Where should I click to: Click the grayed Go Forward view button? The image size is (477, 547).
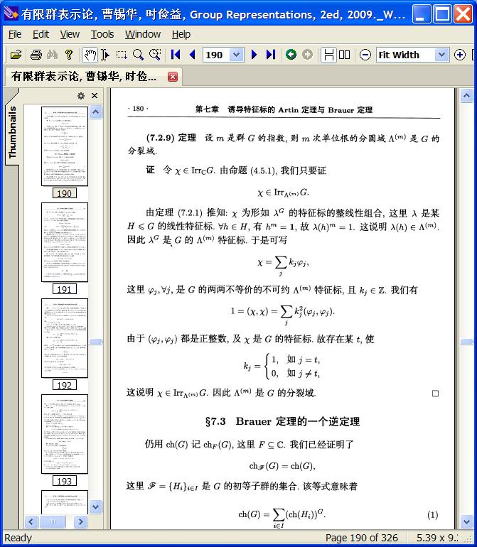pyautogui.click(x=307, y=55)
